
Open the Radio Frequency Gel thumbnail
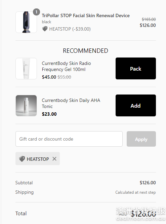click(26, 69)
